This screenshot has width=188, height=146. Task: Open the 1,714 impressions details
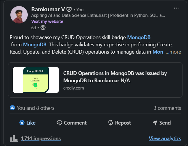[41, 138]
